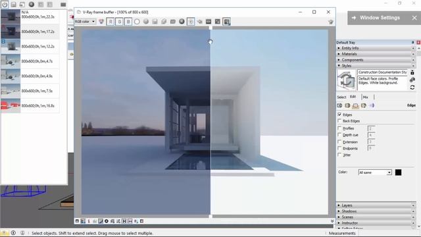421x237 pixels.
Task: Enable the Extension checkbox
Action: (339, 142)
